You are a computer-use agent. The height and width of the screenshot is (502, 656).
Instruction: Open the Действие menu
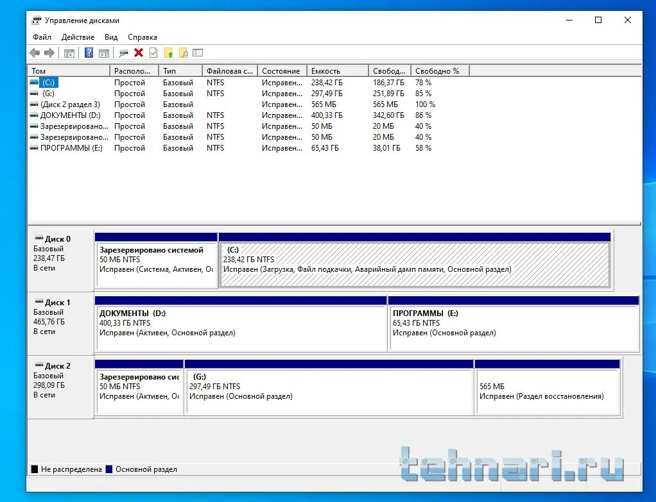point(78,37)
